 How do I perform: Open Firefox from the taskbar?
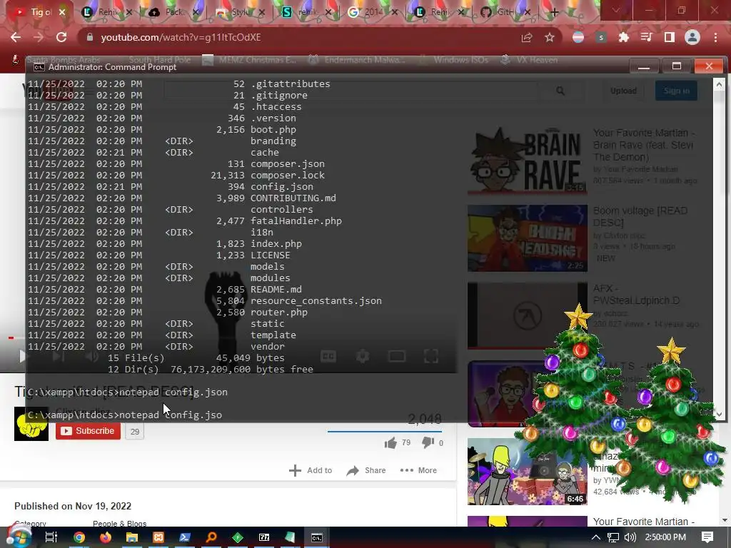[x=106, y=537]
